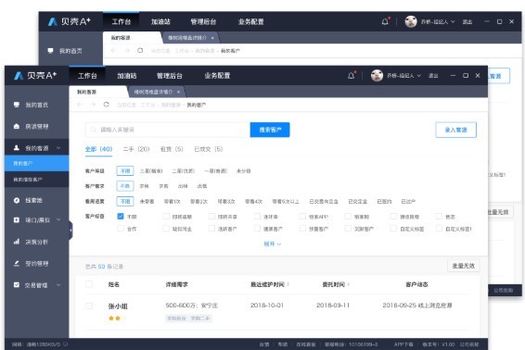The width and height of the screenshot is (525, 350).
Task: Expand 我的客源 sidebar chevron
Action: (x=58, y=147)
